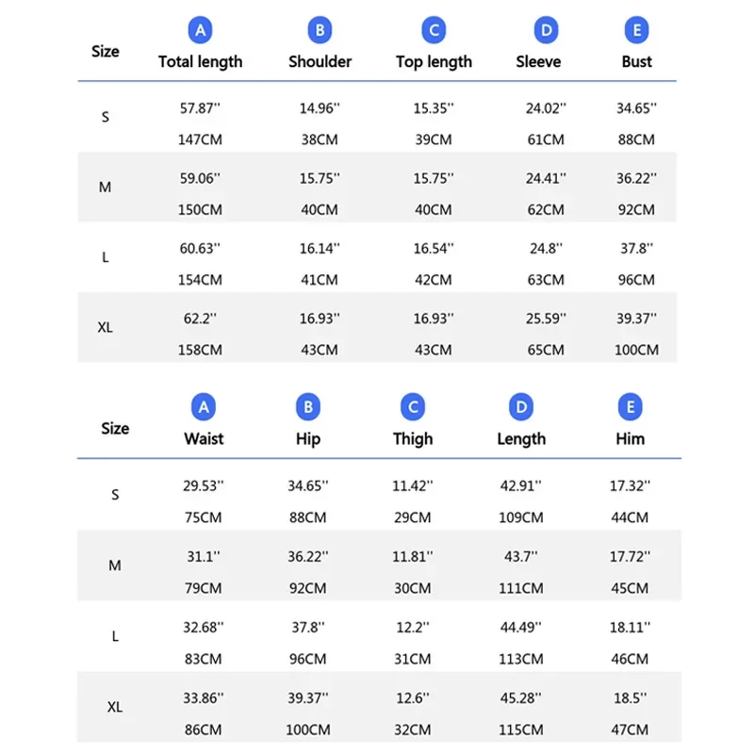Click the blue C icon above Top length
Image resolution: width=754 pixels, height=754 pixels.
tap(434, 31)
